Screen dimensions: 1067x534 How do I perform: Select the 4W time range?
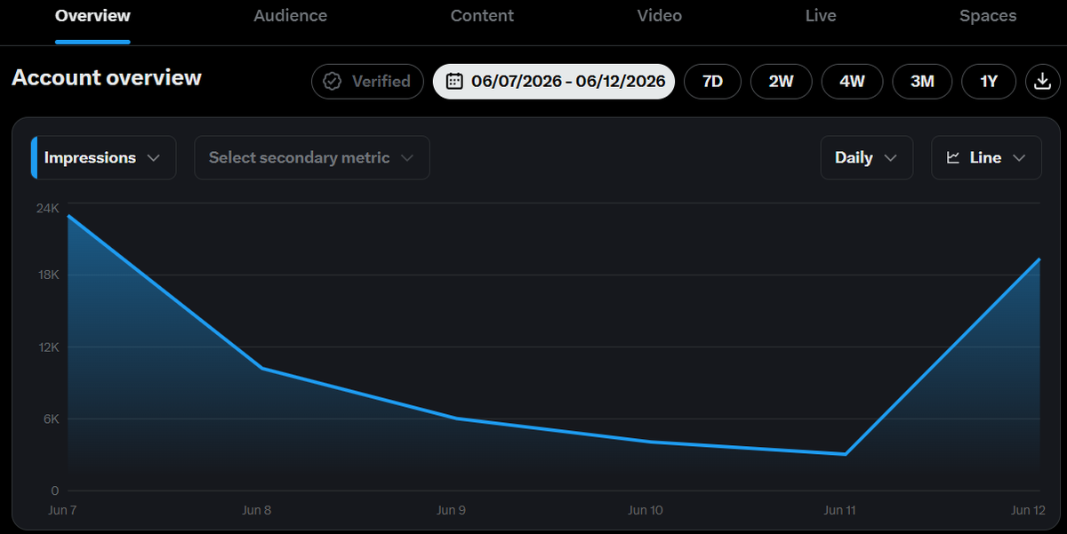click(x=852, y=82)
